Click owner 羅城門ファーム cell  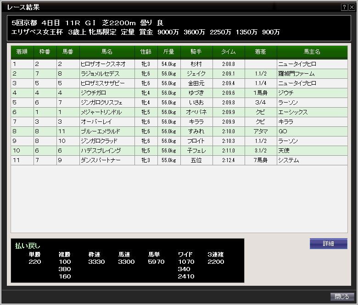(x=312, y=74)
